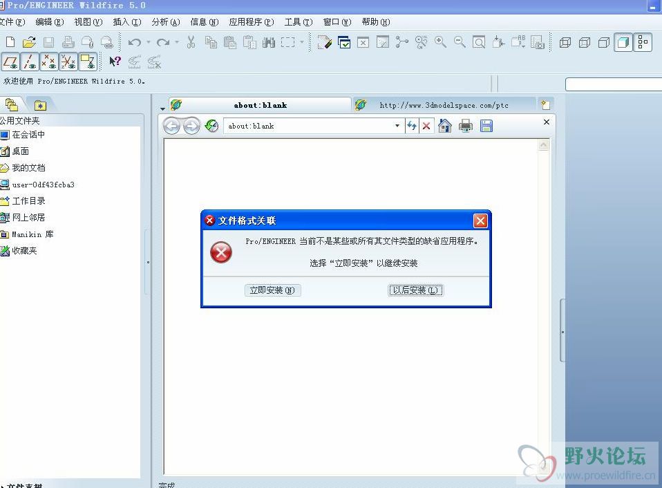Click the activate window checkmark icon
Image resolution: width=662 pixels, height=488 pixels.
[x=344, y=42]
